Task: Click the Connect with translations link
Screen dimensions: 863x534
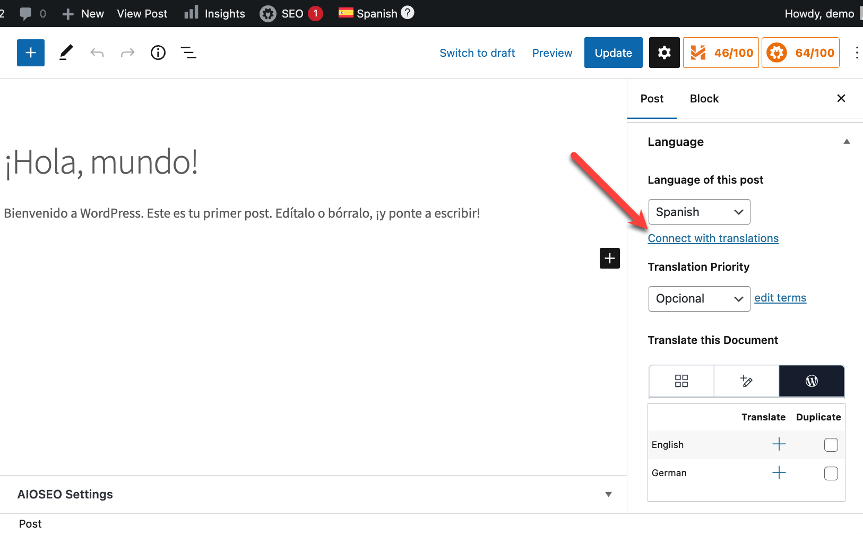Action: point(713,238)
